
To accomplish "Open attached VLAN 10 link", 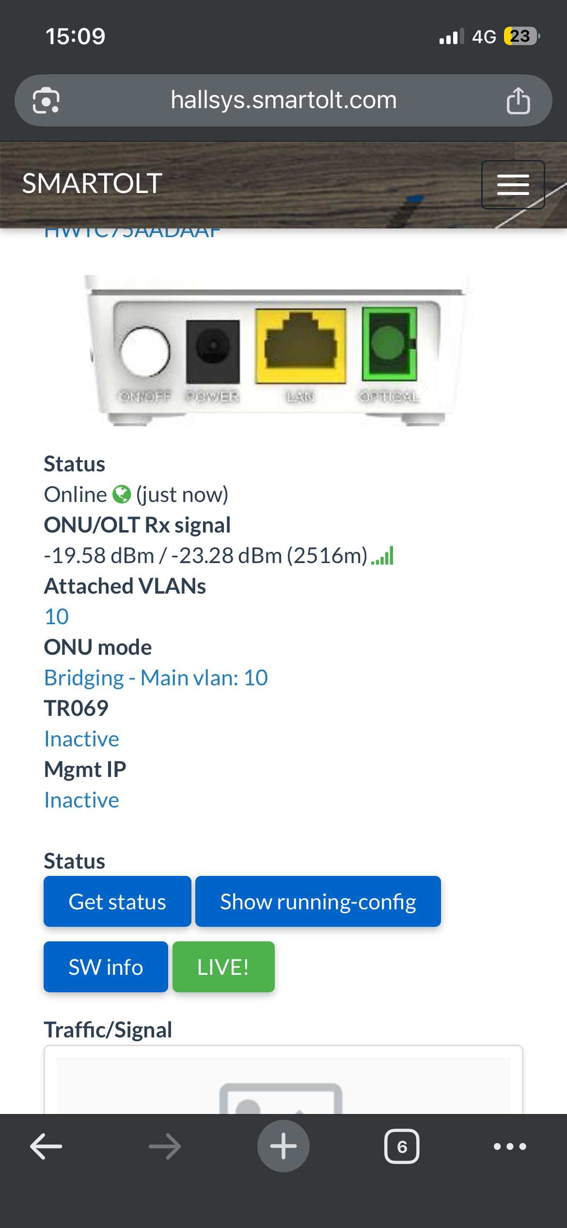I will click(x=57, y=617).
